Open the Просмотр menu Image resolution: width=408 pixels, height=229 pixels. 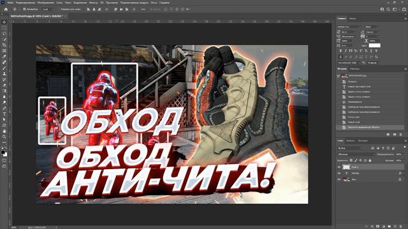tap(112, 3)
